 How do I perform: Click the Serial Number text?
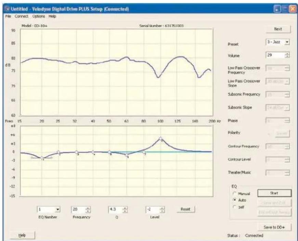click(161, 26)
